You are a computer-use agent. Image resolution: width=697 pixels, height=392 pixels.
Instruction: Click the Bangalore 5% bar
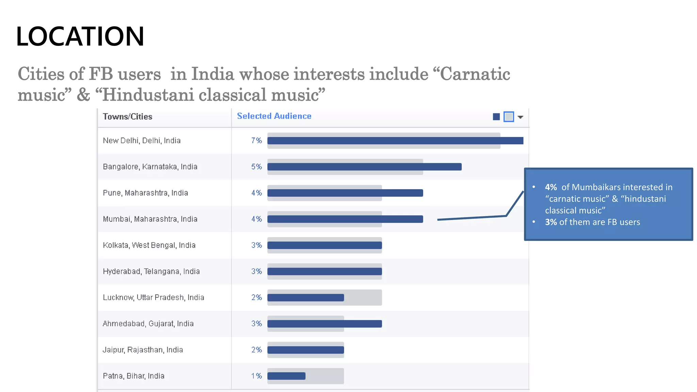364,167
